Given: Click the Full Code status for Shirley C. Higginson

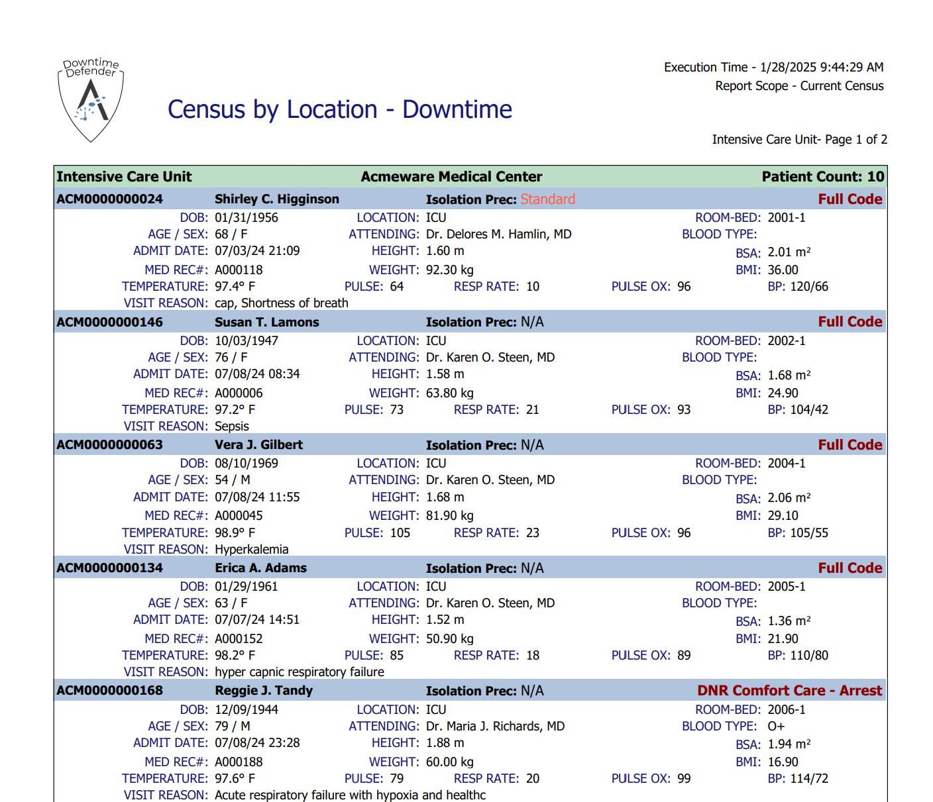Looking at the screenshot, I should [x=850, y=198].
